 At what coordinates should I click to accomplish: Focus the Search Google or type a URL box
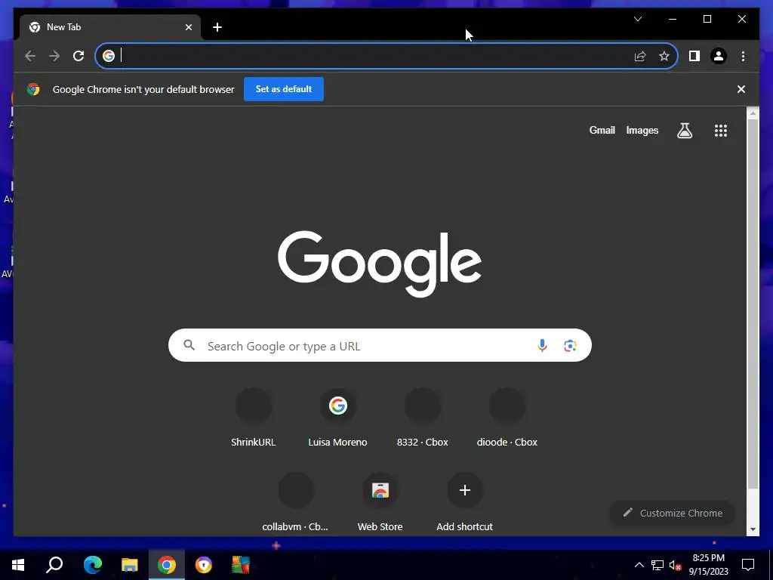coord(380,345)
